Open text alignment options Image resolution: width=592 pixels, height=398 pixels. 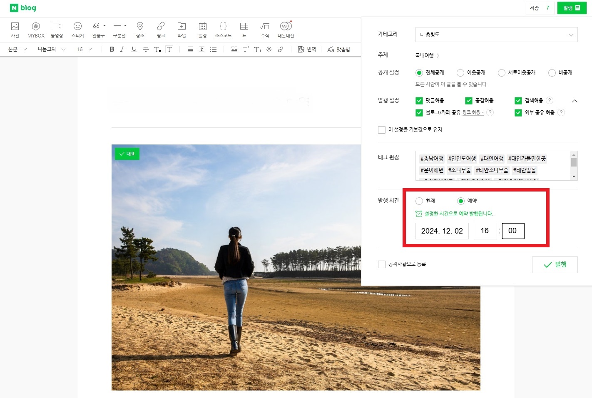(190, 49)
